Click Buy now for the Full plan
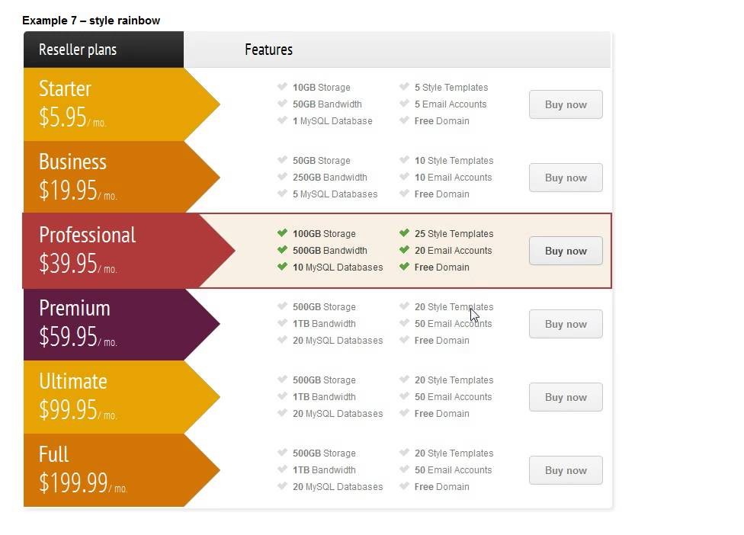 pyautogui.click(x=566, y=470)
